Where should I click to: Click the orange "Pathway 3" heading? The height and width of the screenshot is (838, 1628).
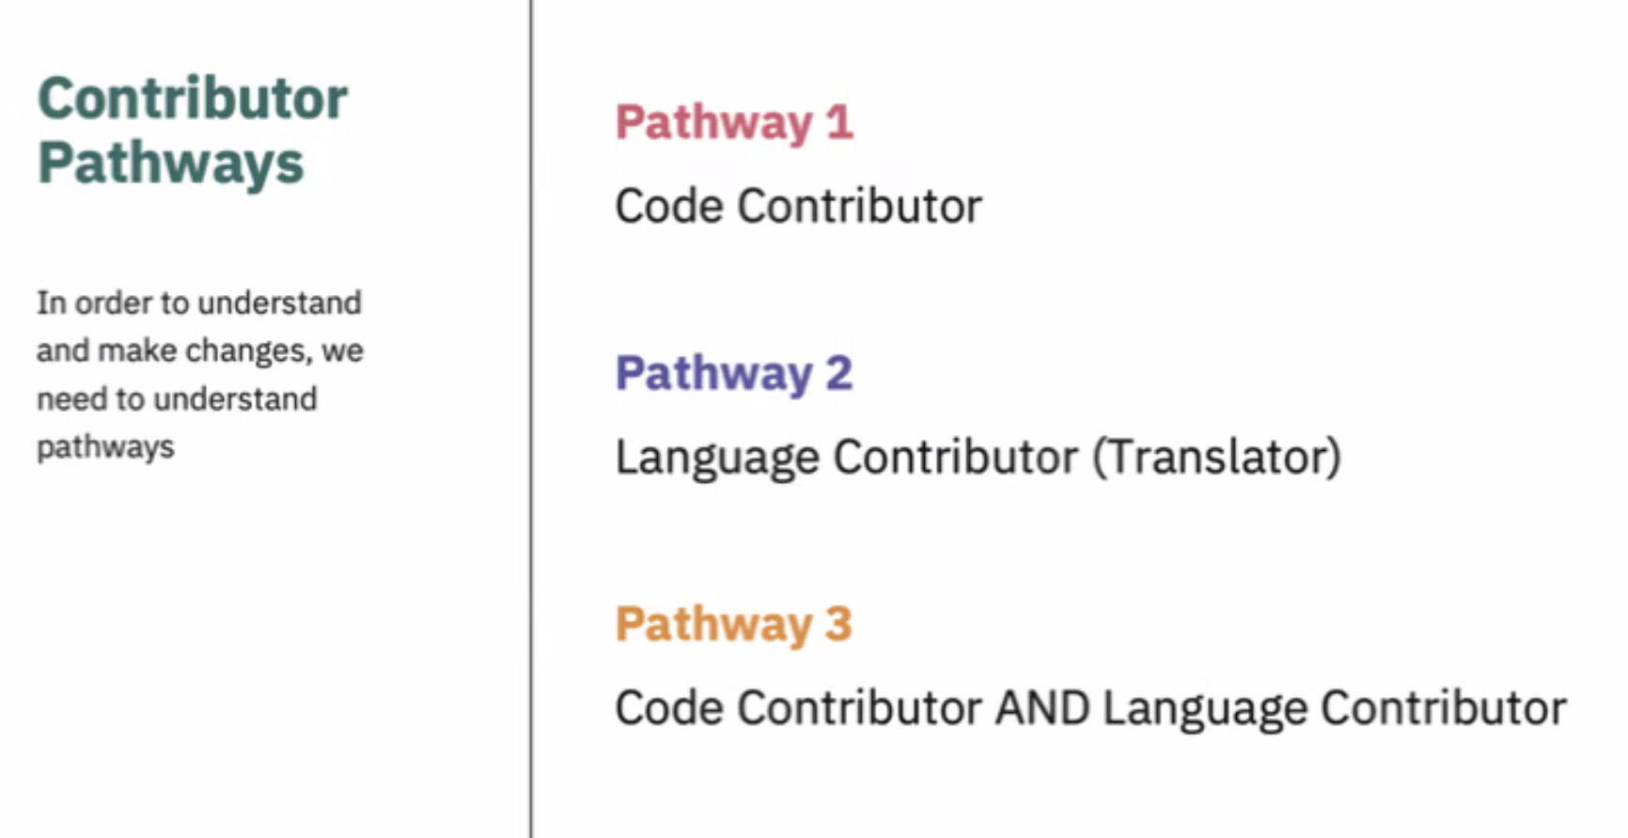[x=733, y=625]
